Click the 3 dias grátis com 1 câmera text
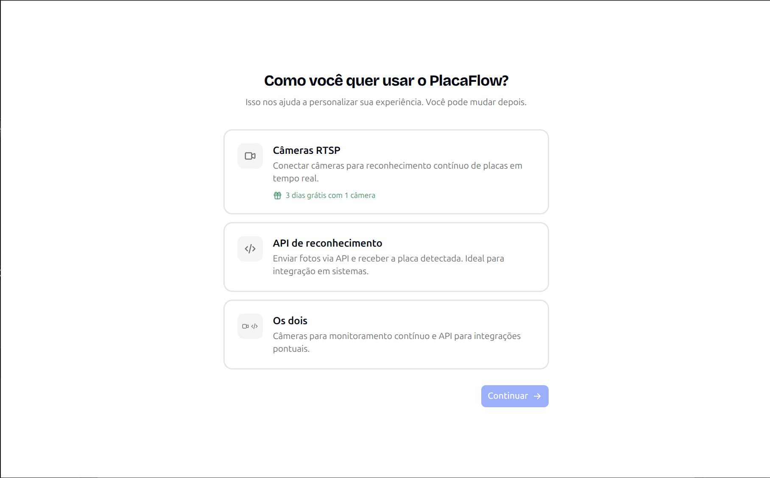 (x=330, y=195)
